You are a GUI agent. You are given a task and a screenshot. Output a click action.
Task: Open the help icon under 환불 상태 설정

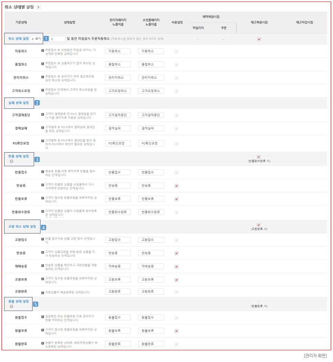pos(12,306)
